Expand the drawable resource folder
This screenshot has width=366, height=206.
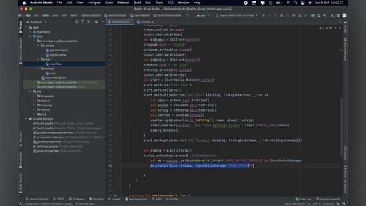(x=34, y=96)
